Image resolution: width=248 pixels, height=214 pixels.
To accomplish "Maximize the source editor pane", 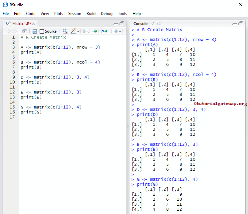I will tap(122, 24).
